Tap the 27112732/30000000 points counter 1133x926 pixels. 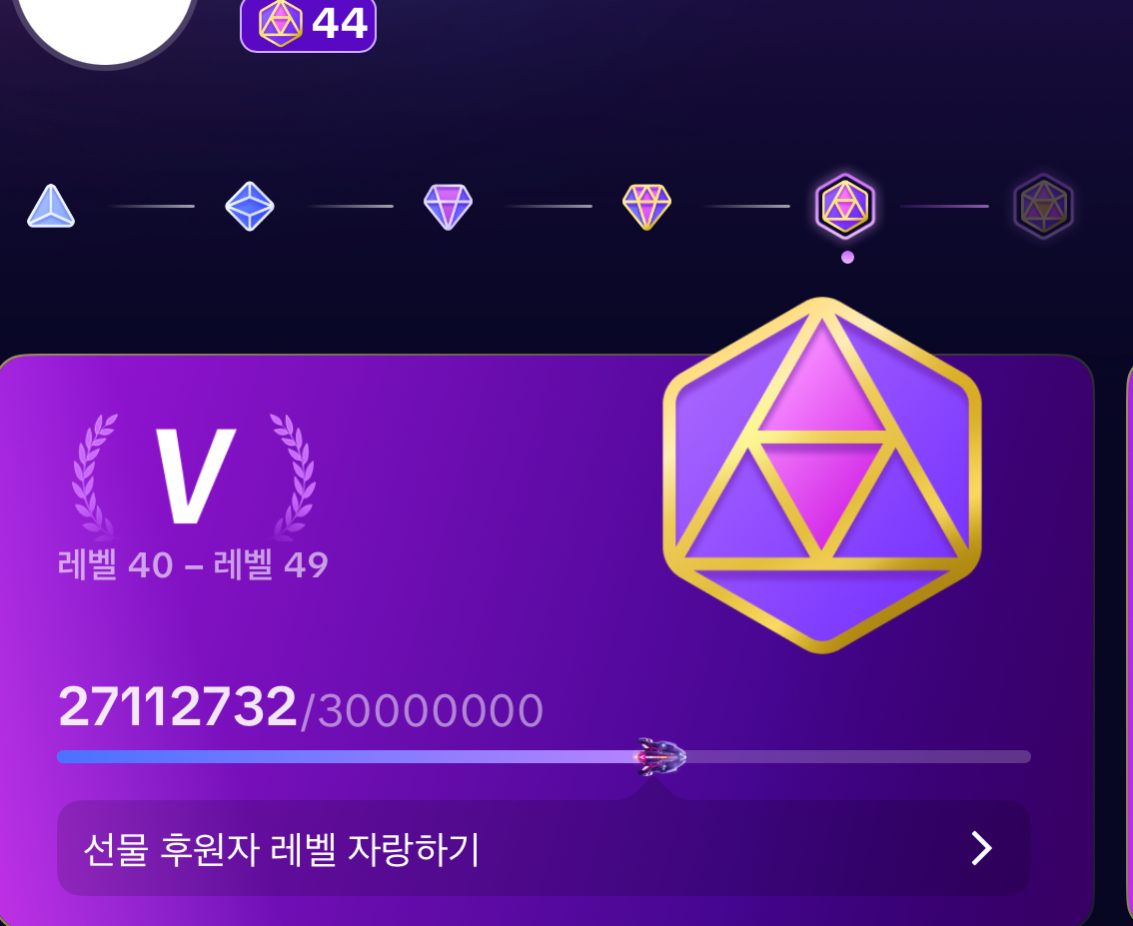click(x=300, y=707)
